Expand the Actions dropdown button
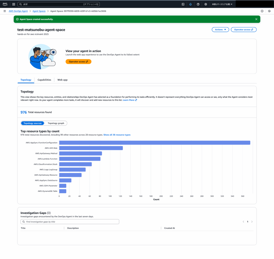Viewport: 274px width, 259px height. (x=220, y=30)
